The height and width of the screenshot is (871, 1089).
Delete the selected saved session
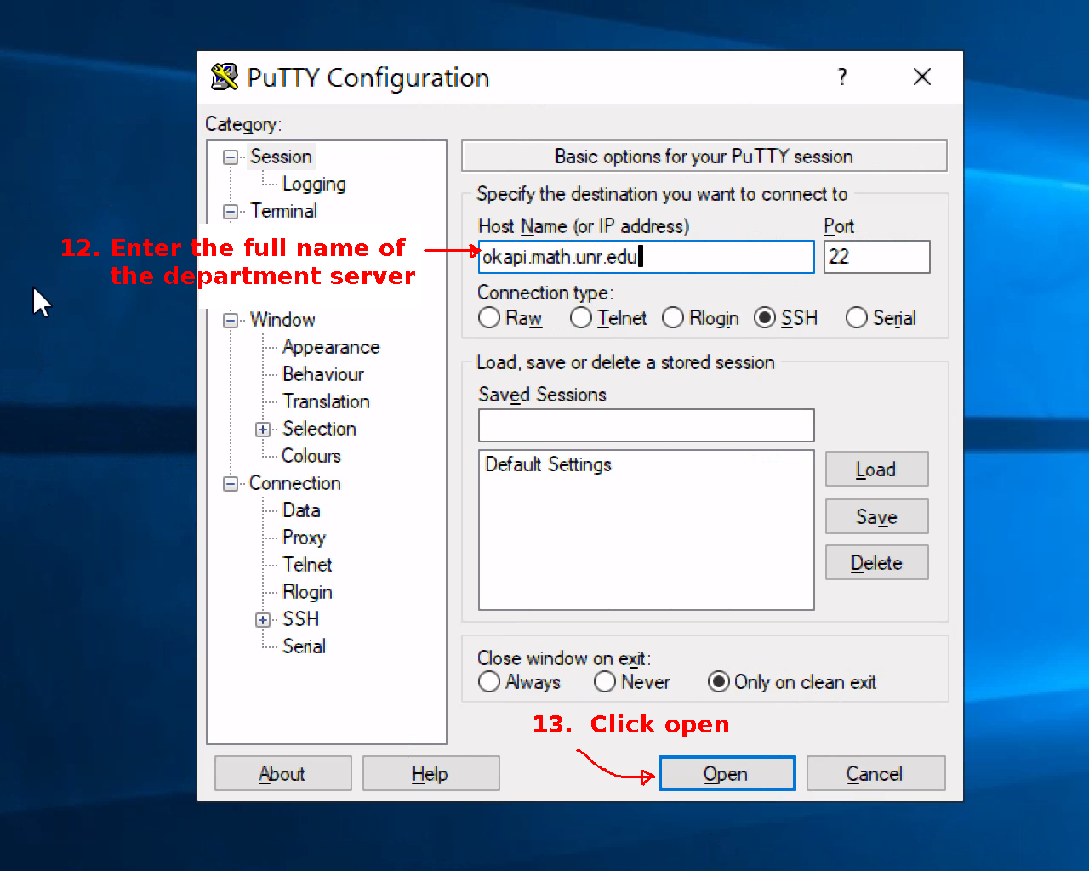(x=877, y=562)
